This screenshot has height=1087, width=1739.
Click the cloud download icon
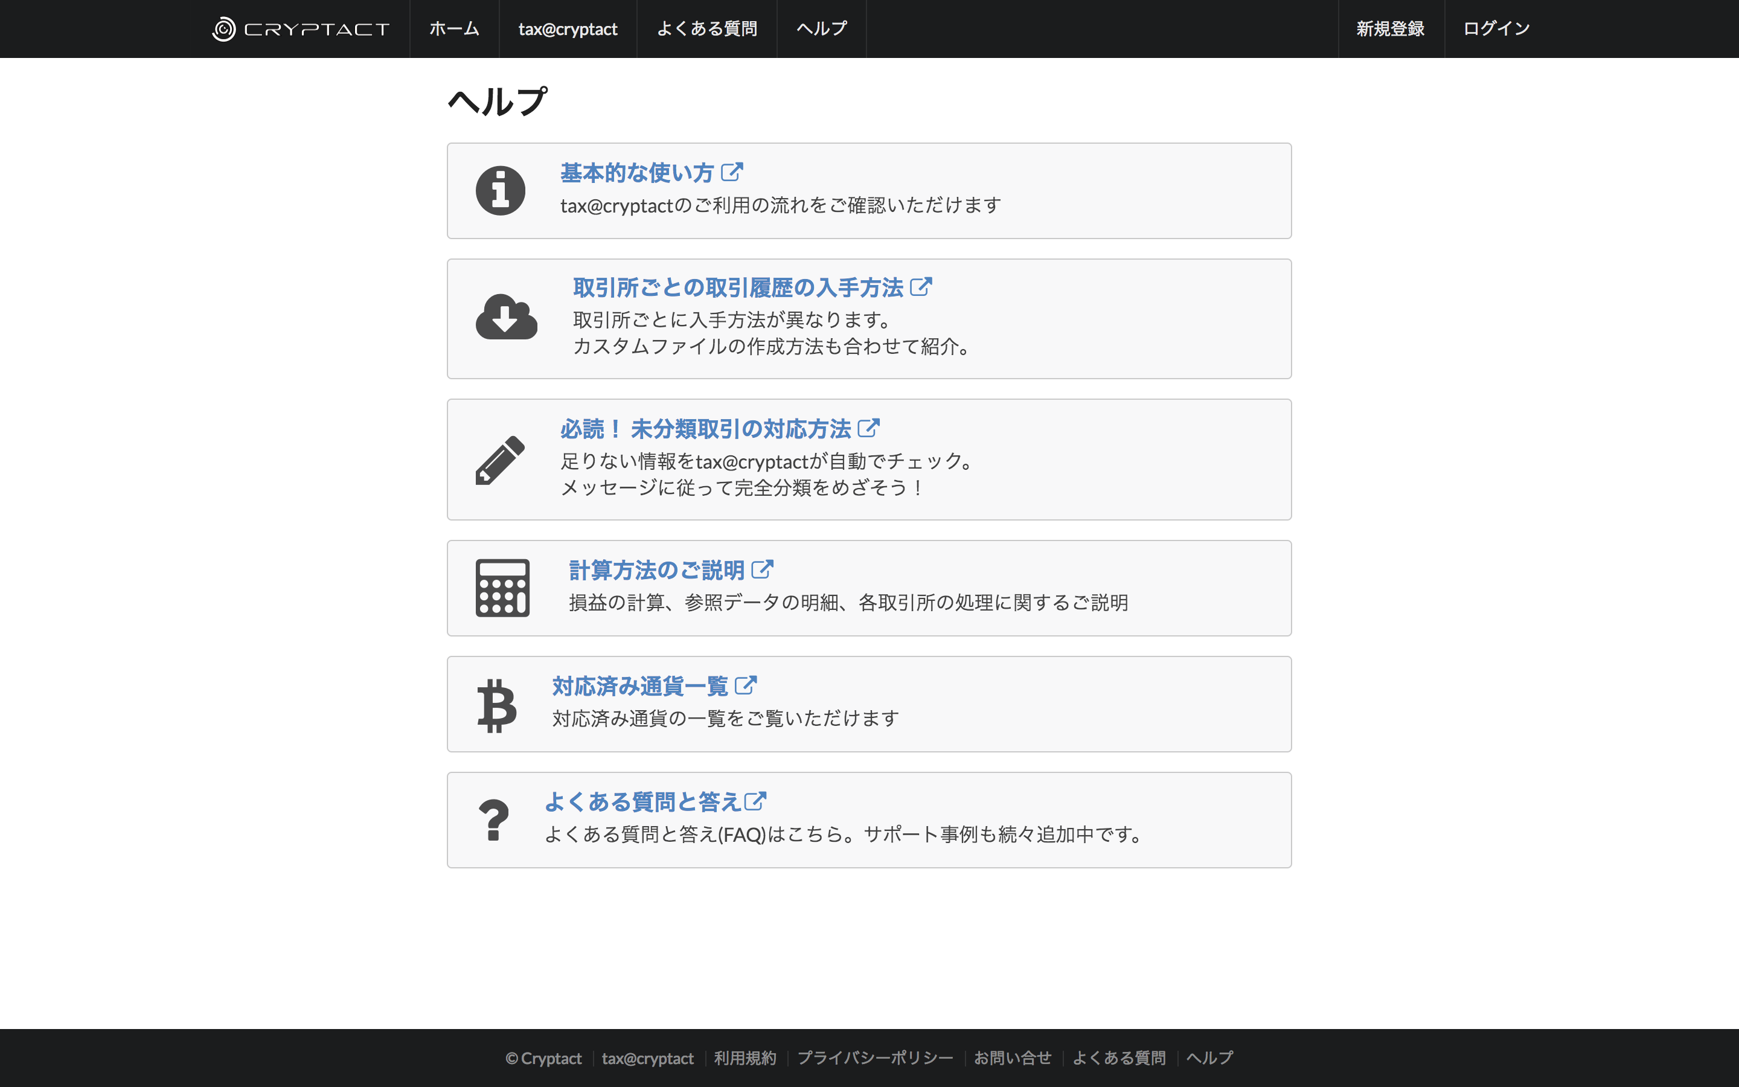(x=506, y=316)
